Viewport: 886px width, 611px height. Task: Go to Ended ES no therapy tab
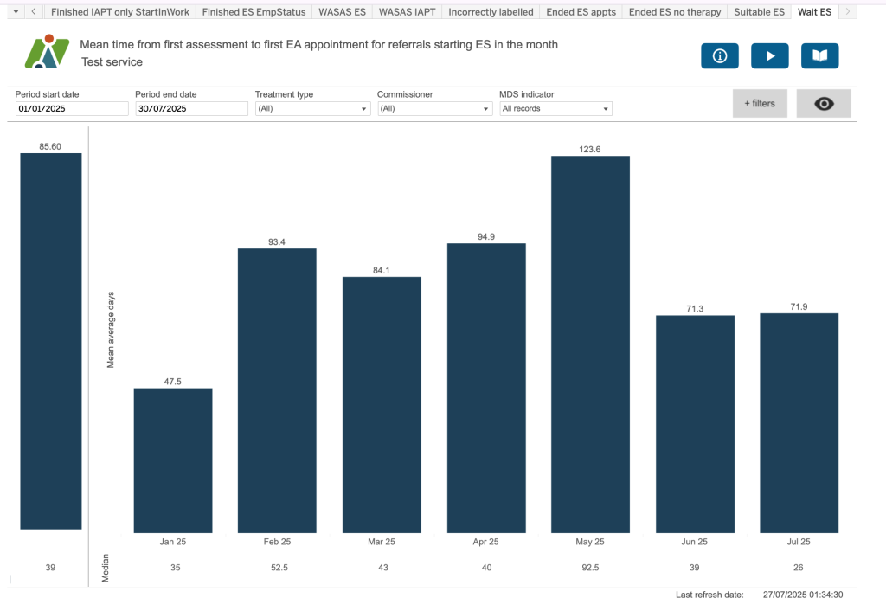click(x=674, y=12)
